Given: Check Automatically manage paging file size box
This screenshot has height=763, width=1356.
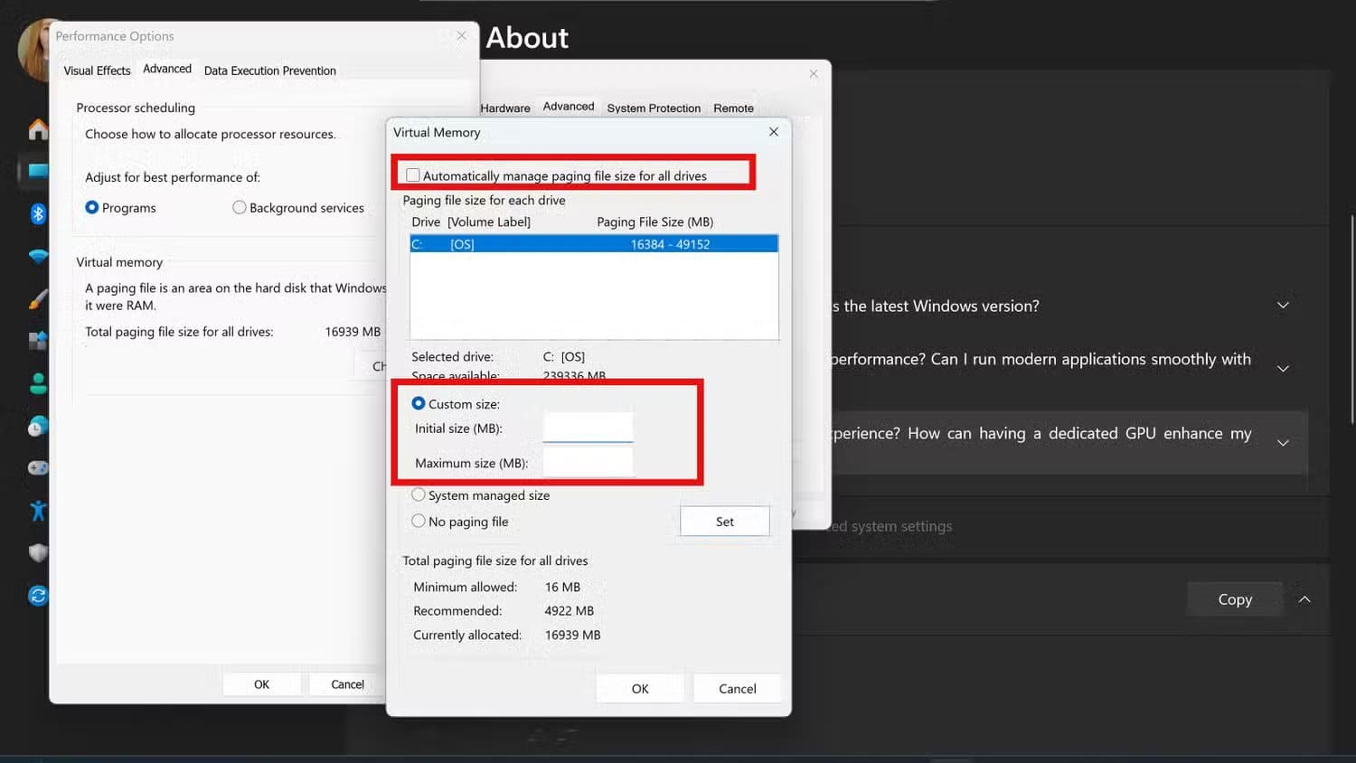Looking at the screenshot, I should [x=413, y=175].
